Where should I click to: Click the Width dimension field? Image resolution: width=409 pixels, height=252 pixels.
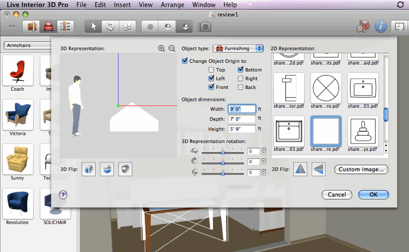point(242,109)
